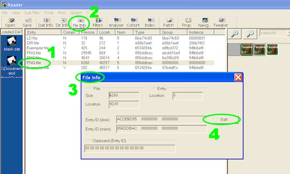Open the Patch tool
290x174 pixels.
(168, 22)
